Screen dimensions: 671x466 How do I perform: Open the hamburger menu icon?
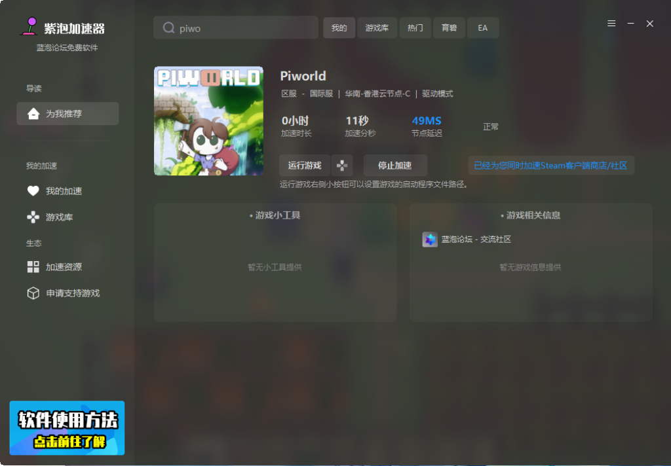click(611, 24)
